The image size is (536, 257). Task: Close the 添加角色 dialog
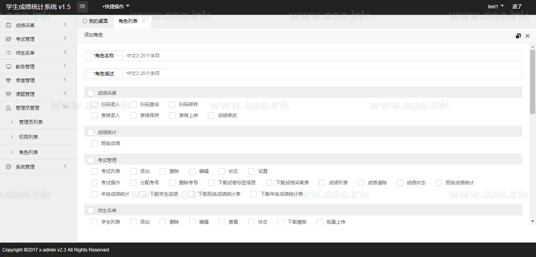(528, 36)
